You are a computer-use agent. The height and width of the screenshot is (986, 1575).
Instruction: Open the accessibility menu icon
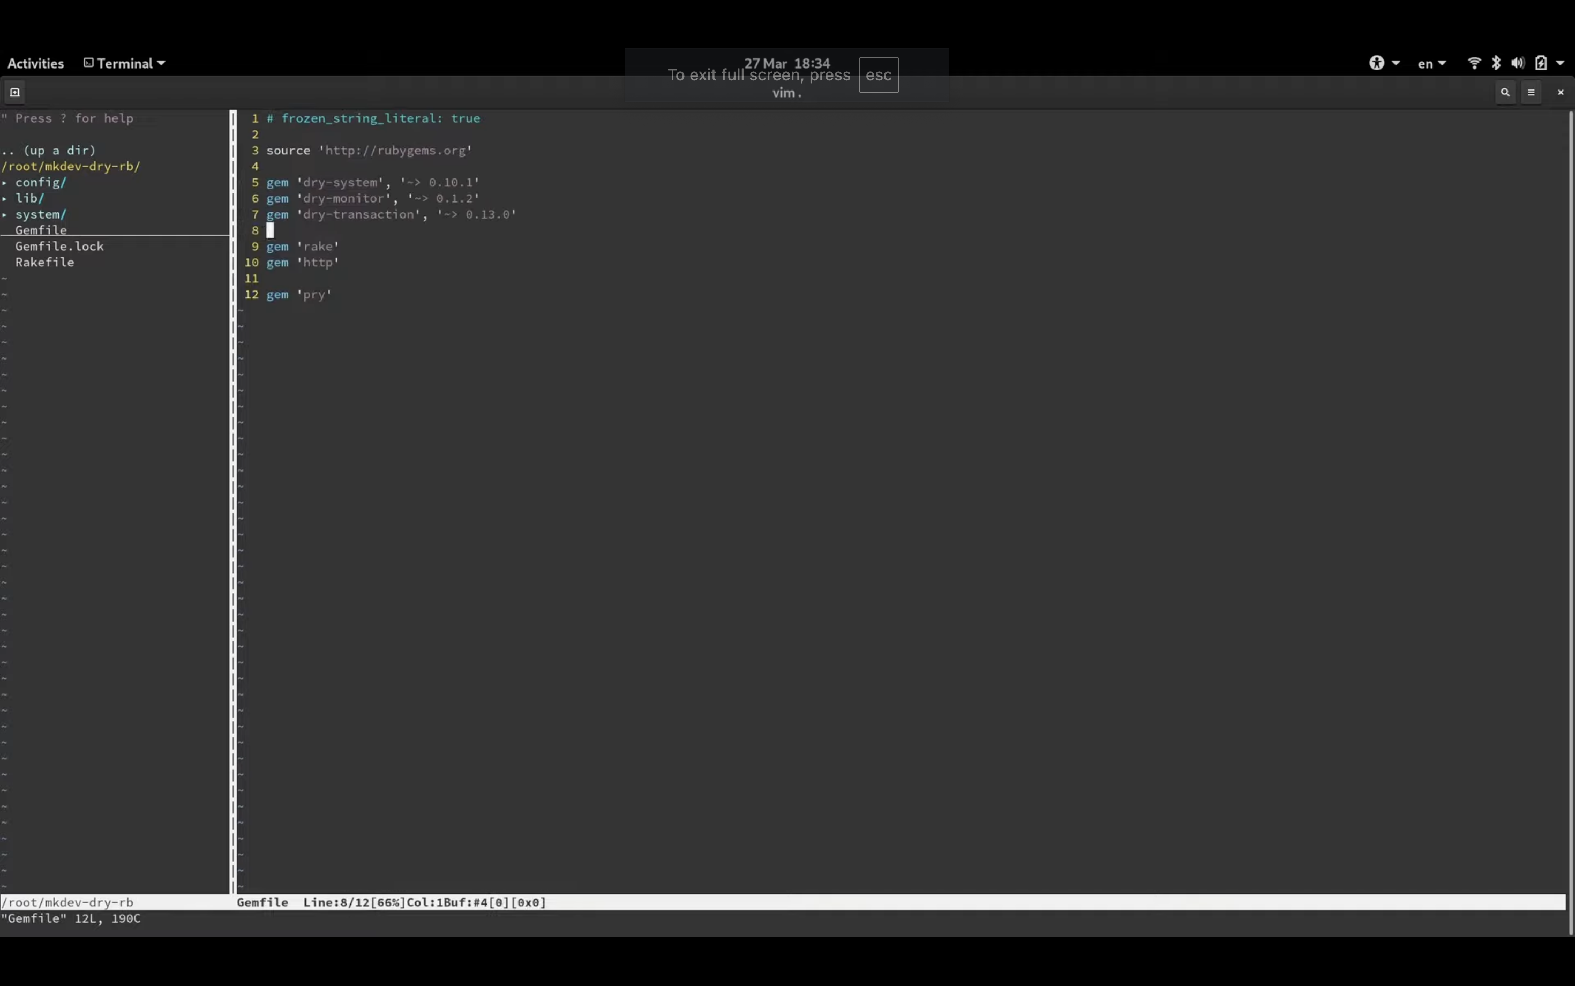(x=1377, y=63)
